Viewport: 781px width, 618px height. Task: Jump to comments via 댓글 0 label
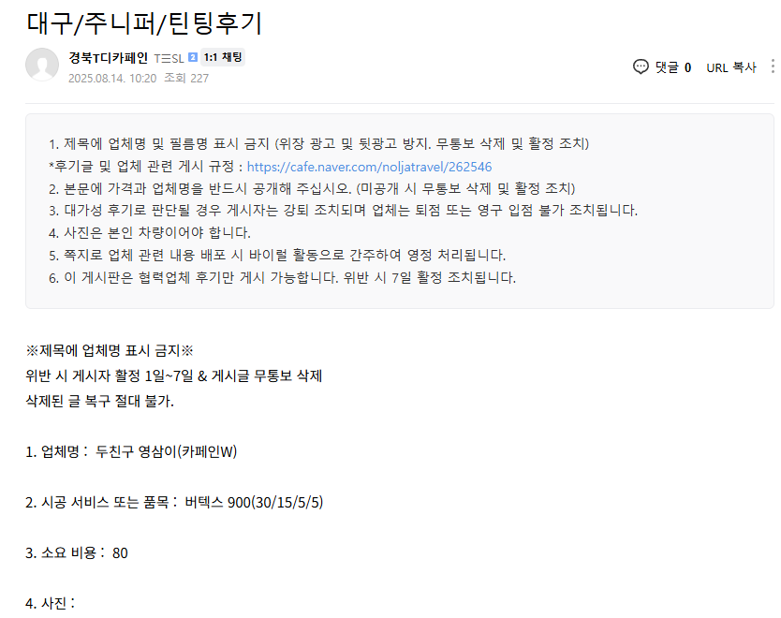click(x=672, y=67)
